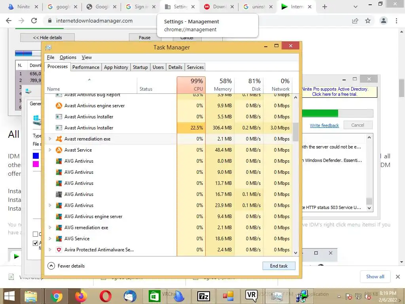Open the Chrome three-dot menu

(396, 21)
